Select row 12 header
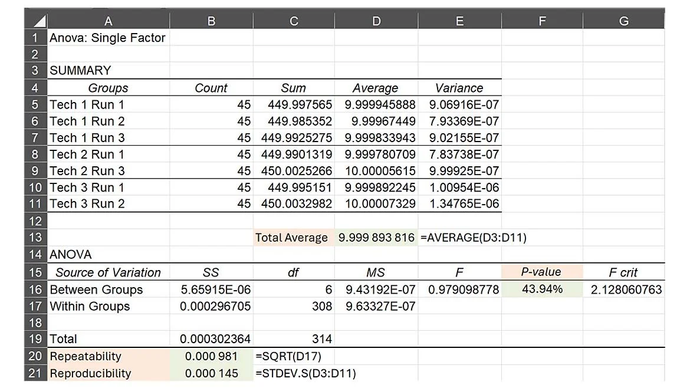The width and height of the screenshot is (690, 388). coord(35,221)
